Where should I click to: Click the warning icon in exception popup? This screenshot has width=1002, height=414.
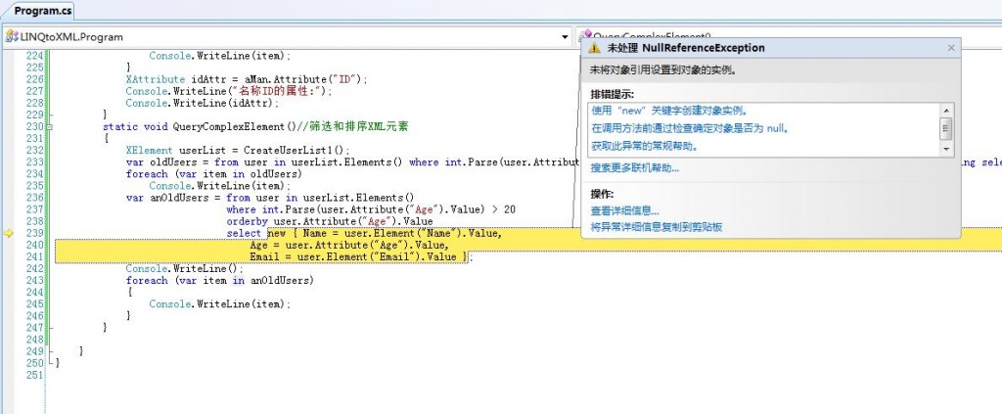594,48
